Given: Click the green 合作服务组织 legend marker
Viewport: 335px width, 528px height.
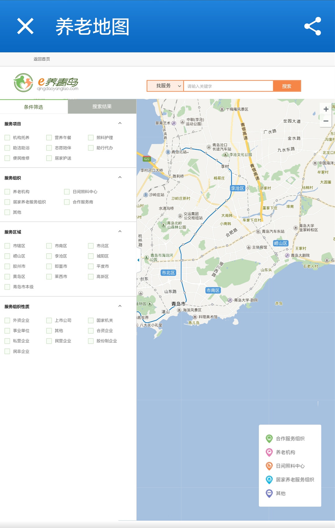Looking at the screenshot, I should coord(269,438).
